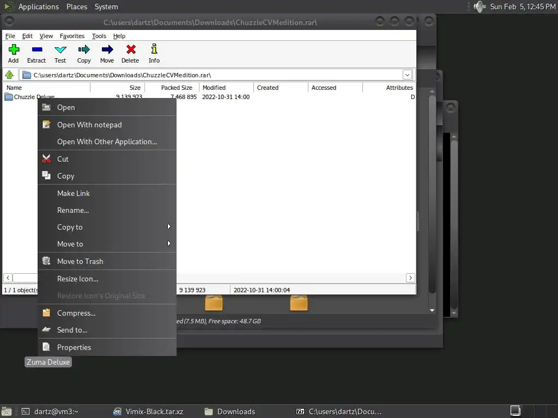
Task: Click the horizontal scrollbar right arrow
Action: coord(410,278)
